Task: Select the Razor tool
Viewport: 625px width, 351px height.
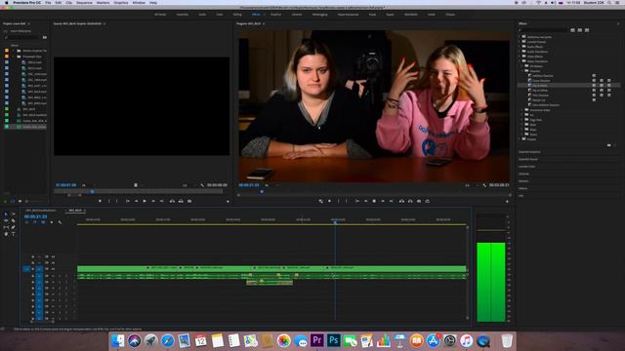Action: click(x=13, y=220)
